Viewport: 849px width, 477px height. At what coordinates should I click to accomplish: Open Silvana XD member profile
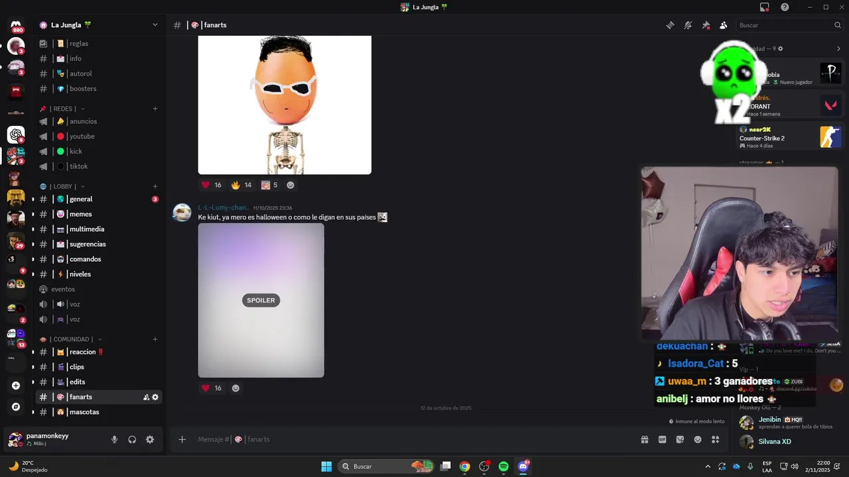[x=789, y=442]
